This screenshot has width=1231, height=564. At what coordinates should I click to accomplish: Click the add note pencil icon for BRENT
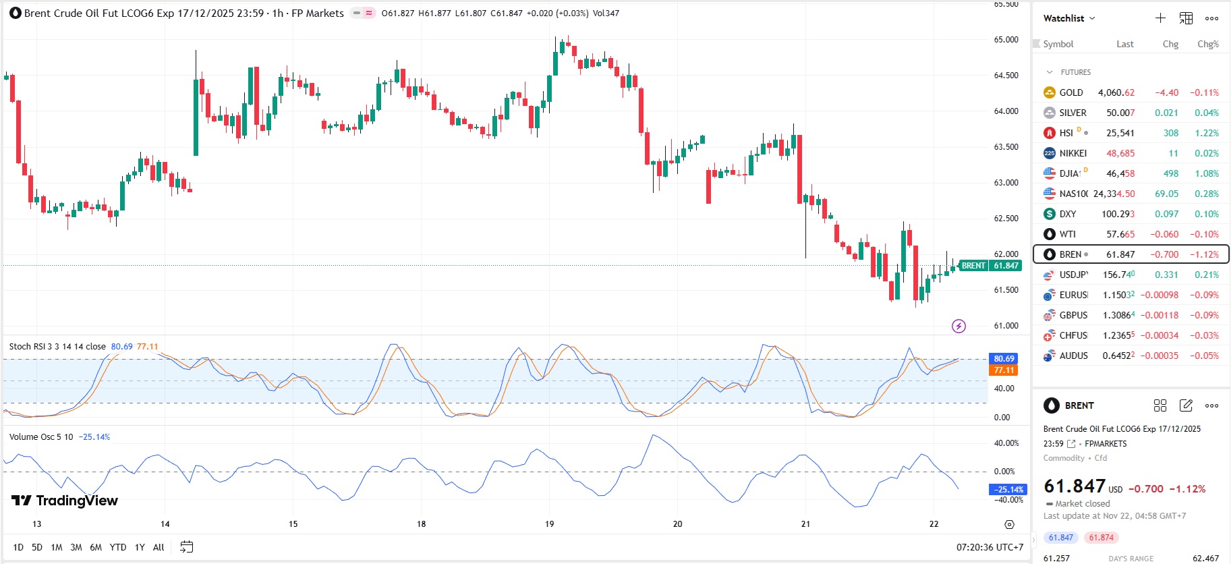point(1186,405)
